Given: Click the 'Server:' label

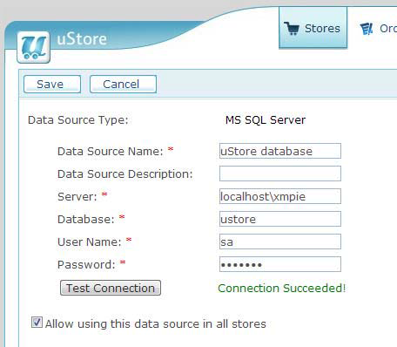Looking at the screenshot, I should click(x=77, y=197).
